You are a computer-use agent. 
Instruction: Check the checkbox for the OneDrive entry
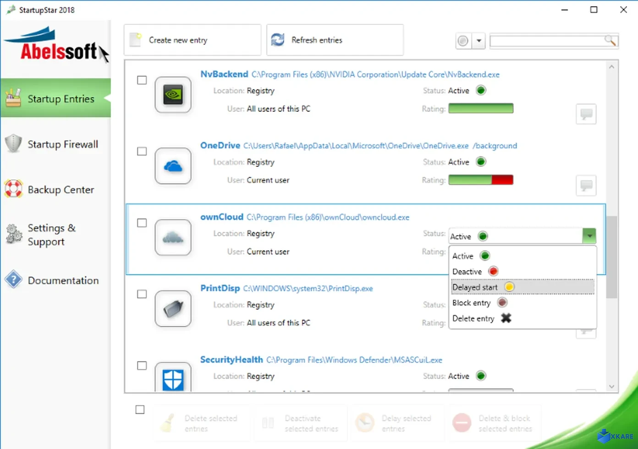(142, 151)
